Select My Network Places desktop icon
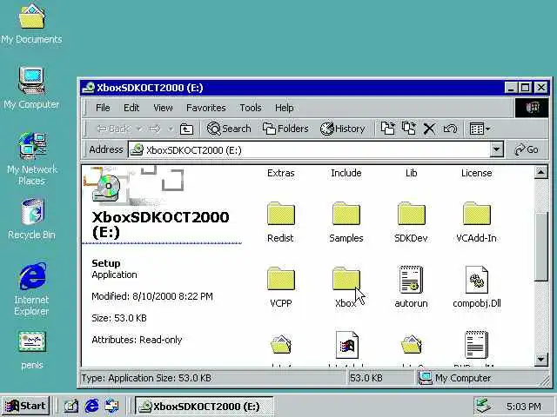Screen dimensions: 557x417 (x=31, y=159)
